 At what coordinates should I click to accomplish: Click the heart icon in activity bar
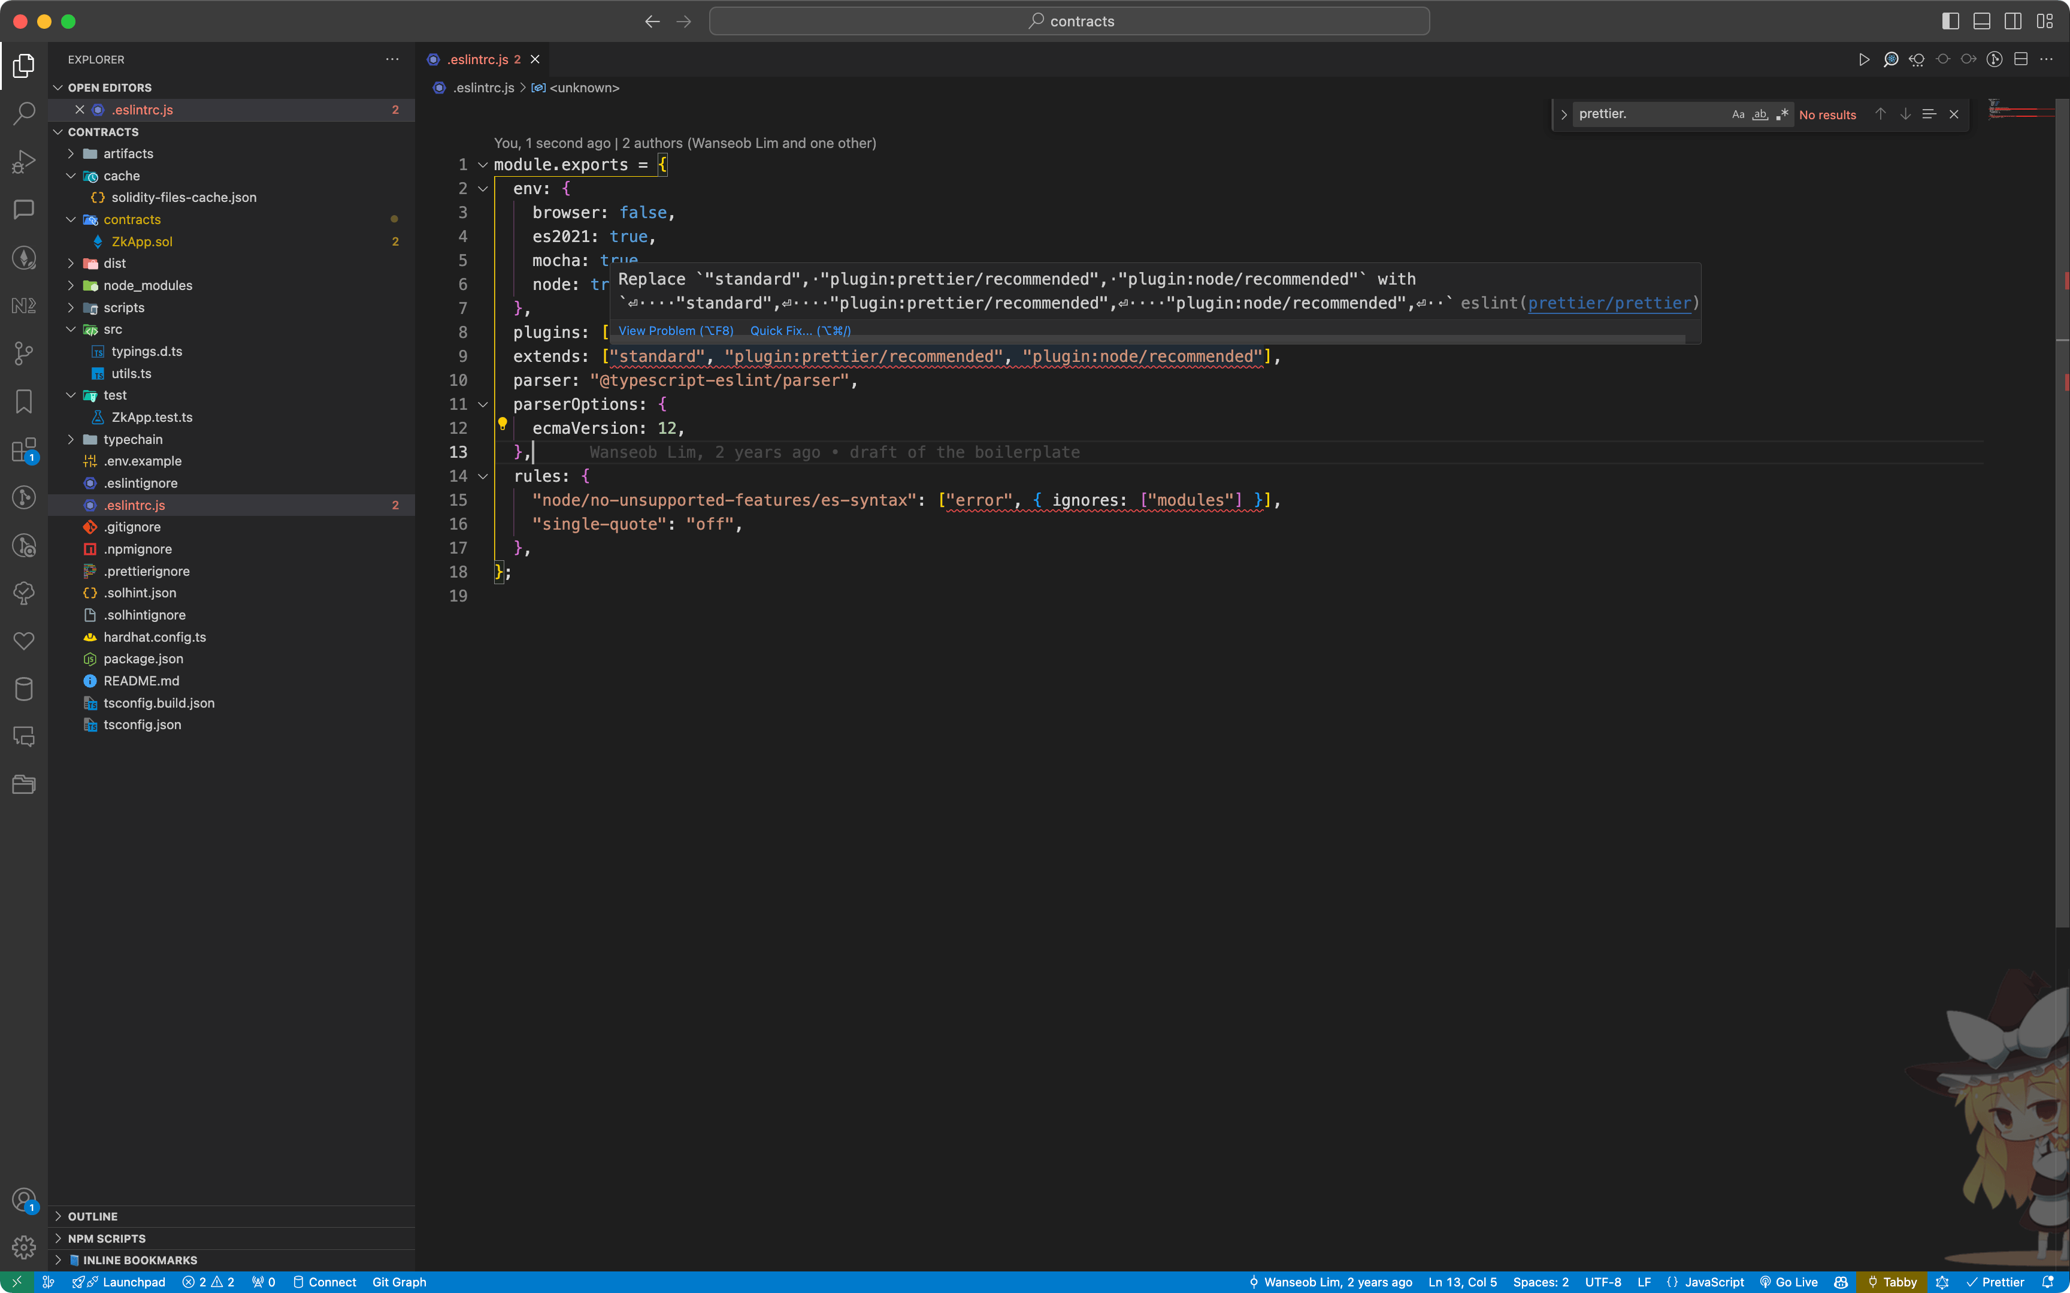[x=24, y=641]
